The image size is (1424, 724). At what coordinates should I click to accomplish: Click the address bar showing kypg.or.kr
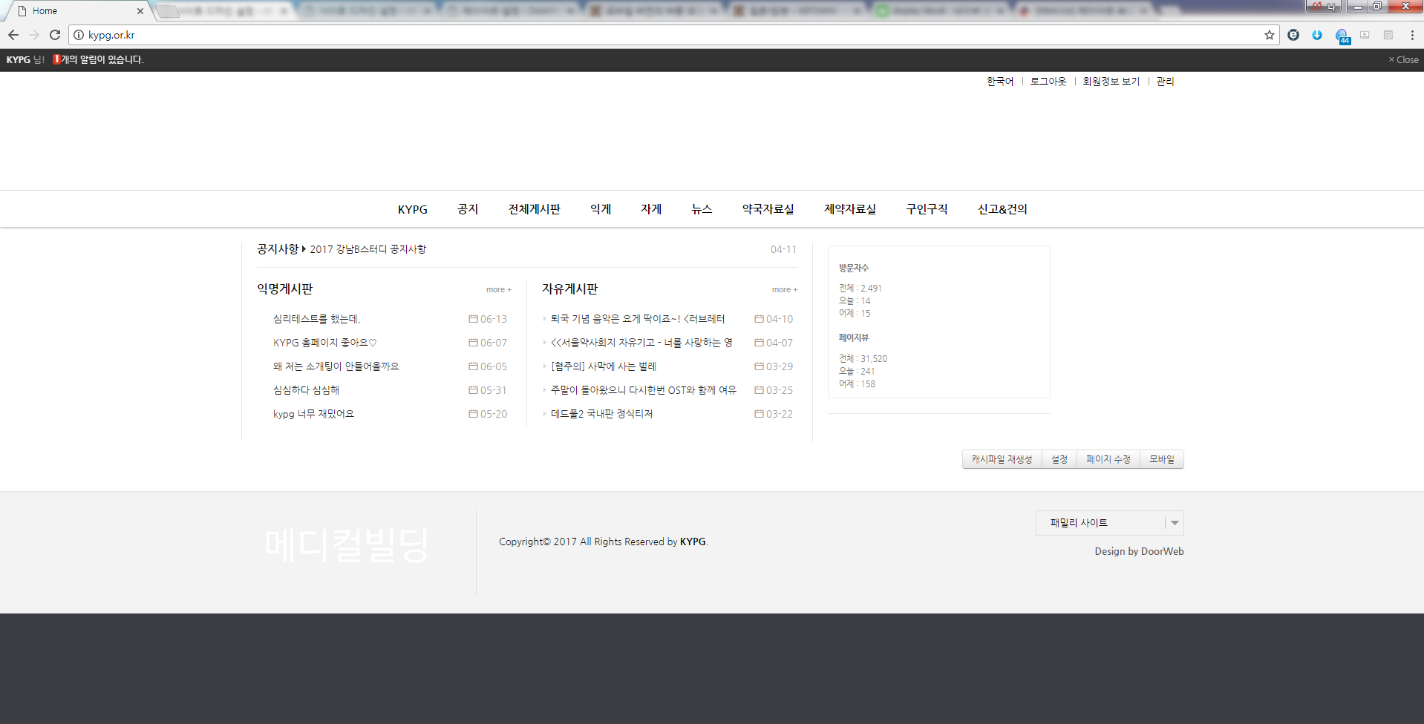(668, 35)
